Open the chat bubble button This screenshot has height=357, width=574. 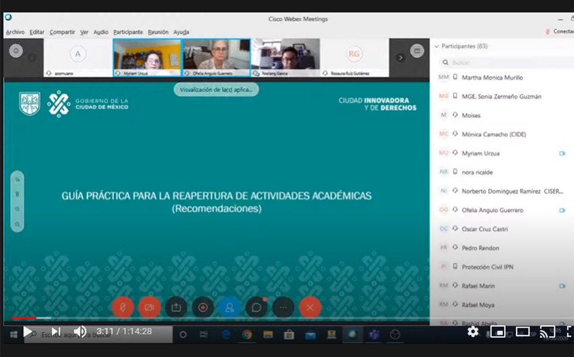click(x=256, y=307)
